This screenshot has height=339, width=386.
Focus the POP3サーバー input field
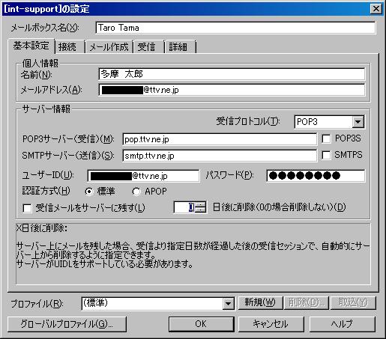220,139
